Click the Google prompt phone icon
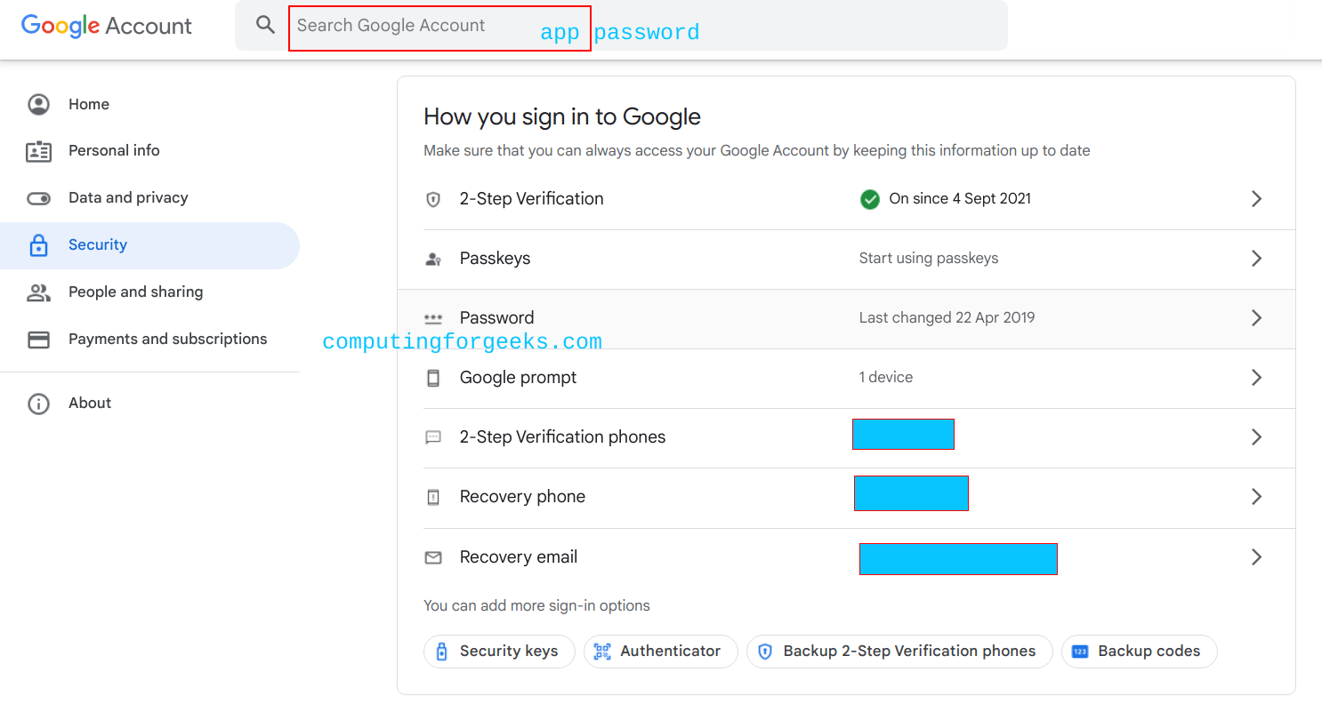 (433, 377)
